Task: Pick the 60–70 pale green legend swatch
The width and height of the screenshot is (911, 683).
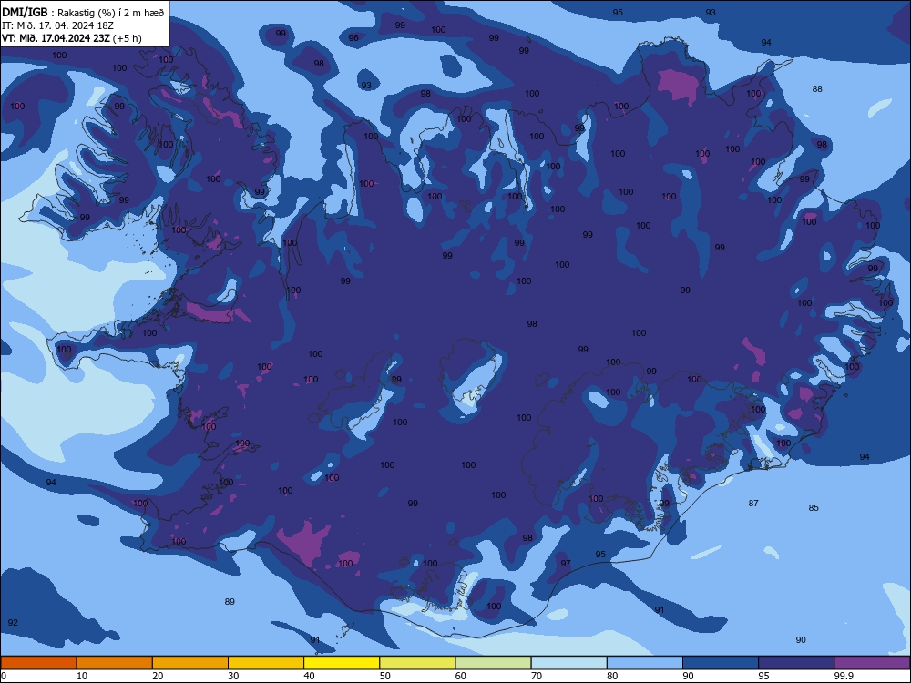Action: coord(493,663)
